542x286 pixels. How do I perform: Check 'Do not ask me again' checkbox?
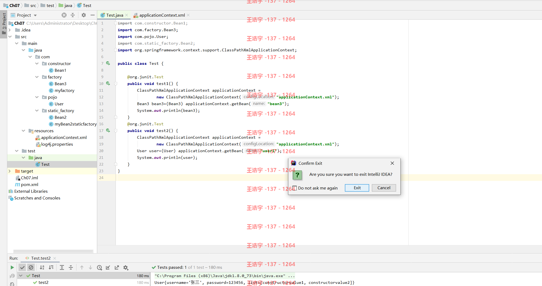pyautogui.click(x=295, y=188)
